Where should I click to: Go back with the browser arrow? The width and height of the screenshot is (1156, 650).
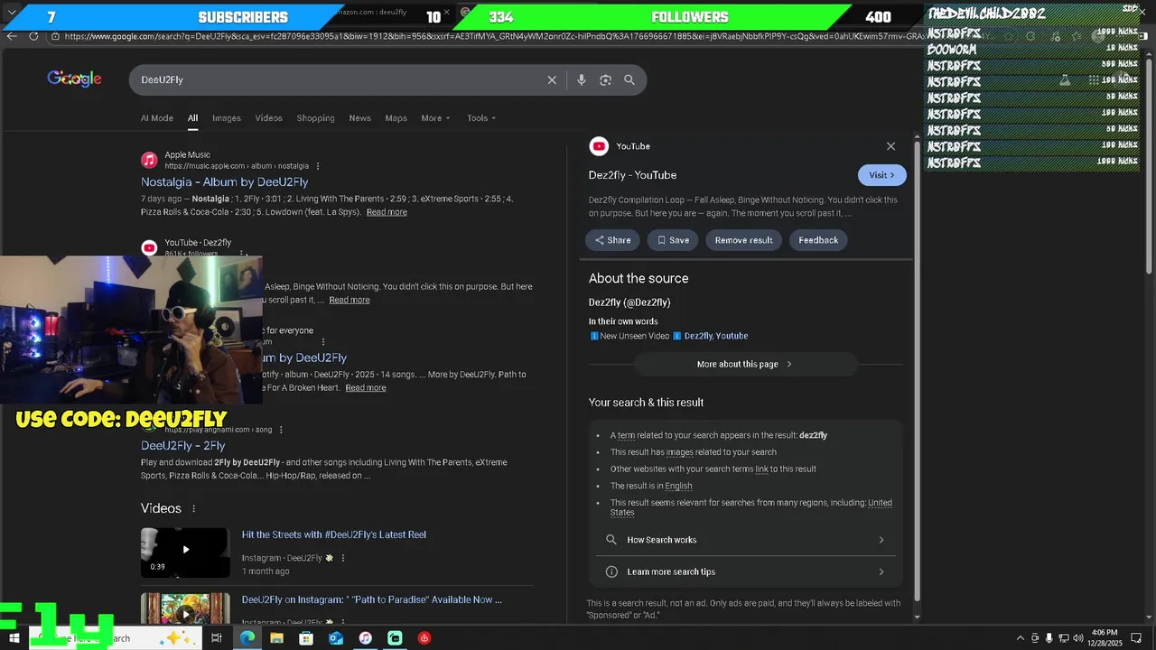(x=11, y=36)
